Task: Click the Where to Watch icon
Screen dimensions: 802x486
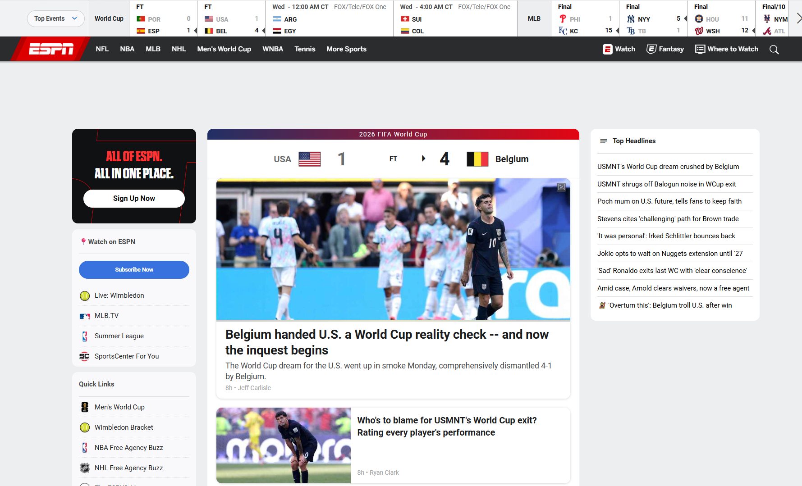Action: 700,49
